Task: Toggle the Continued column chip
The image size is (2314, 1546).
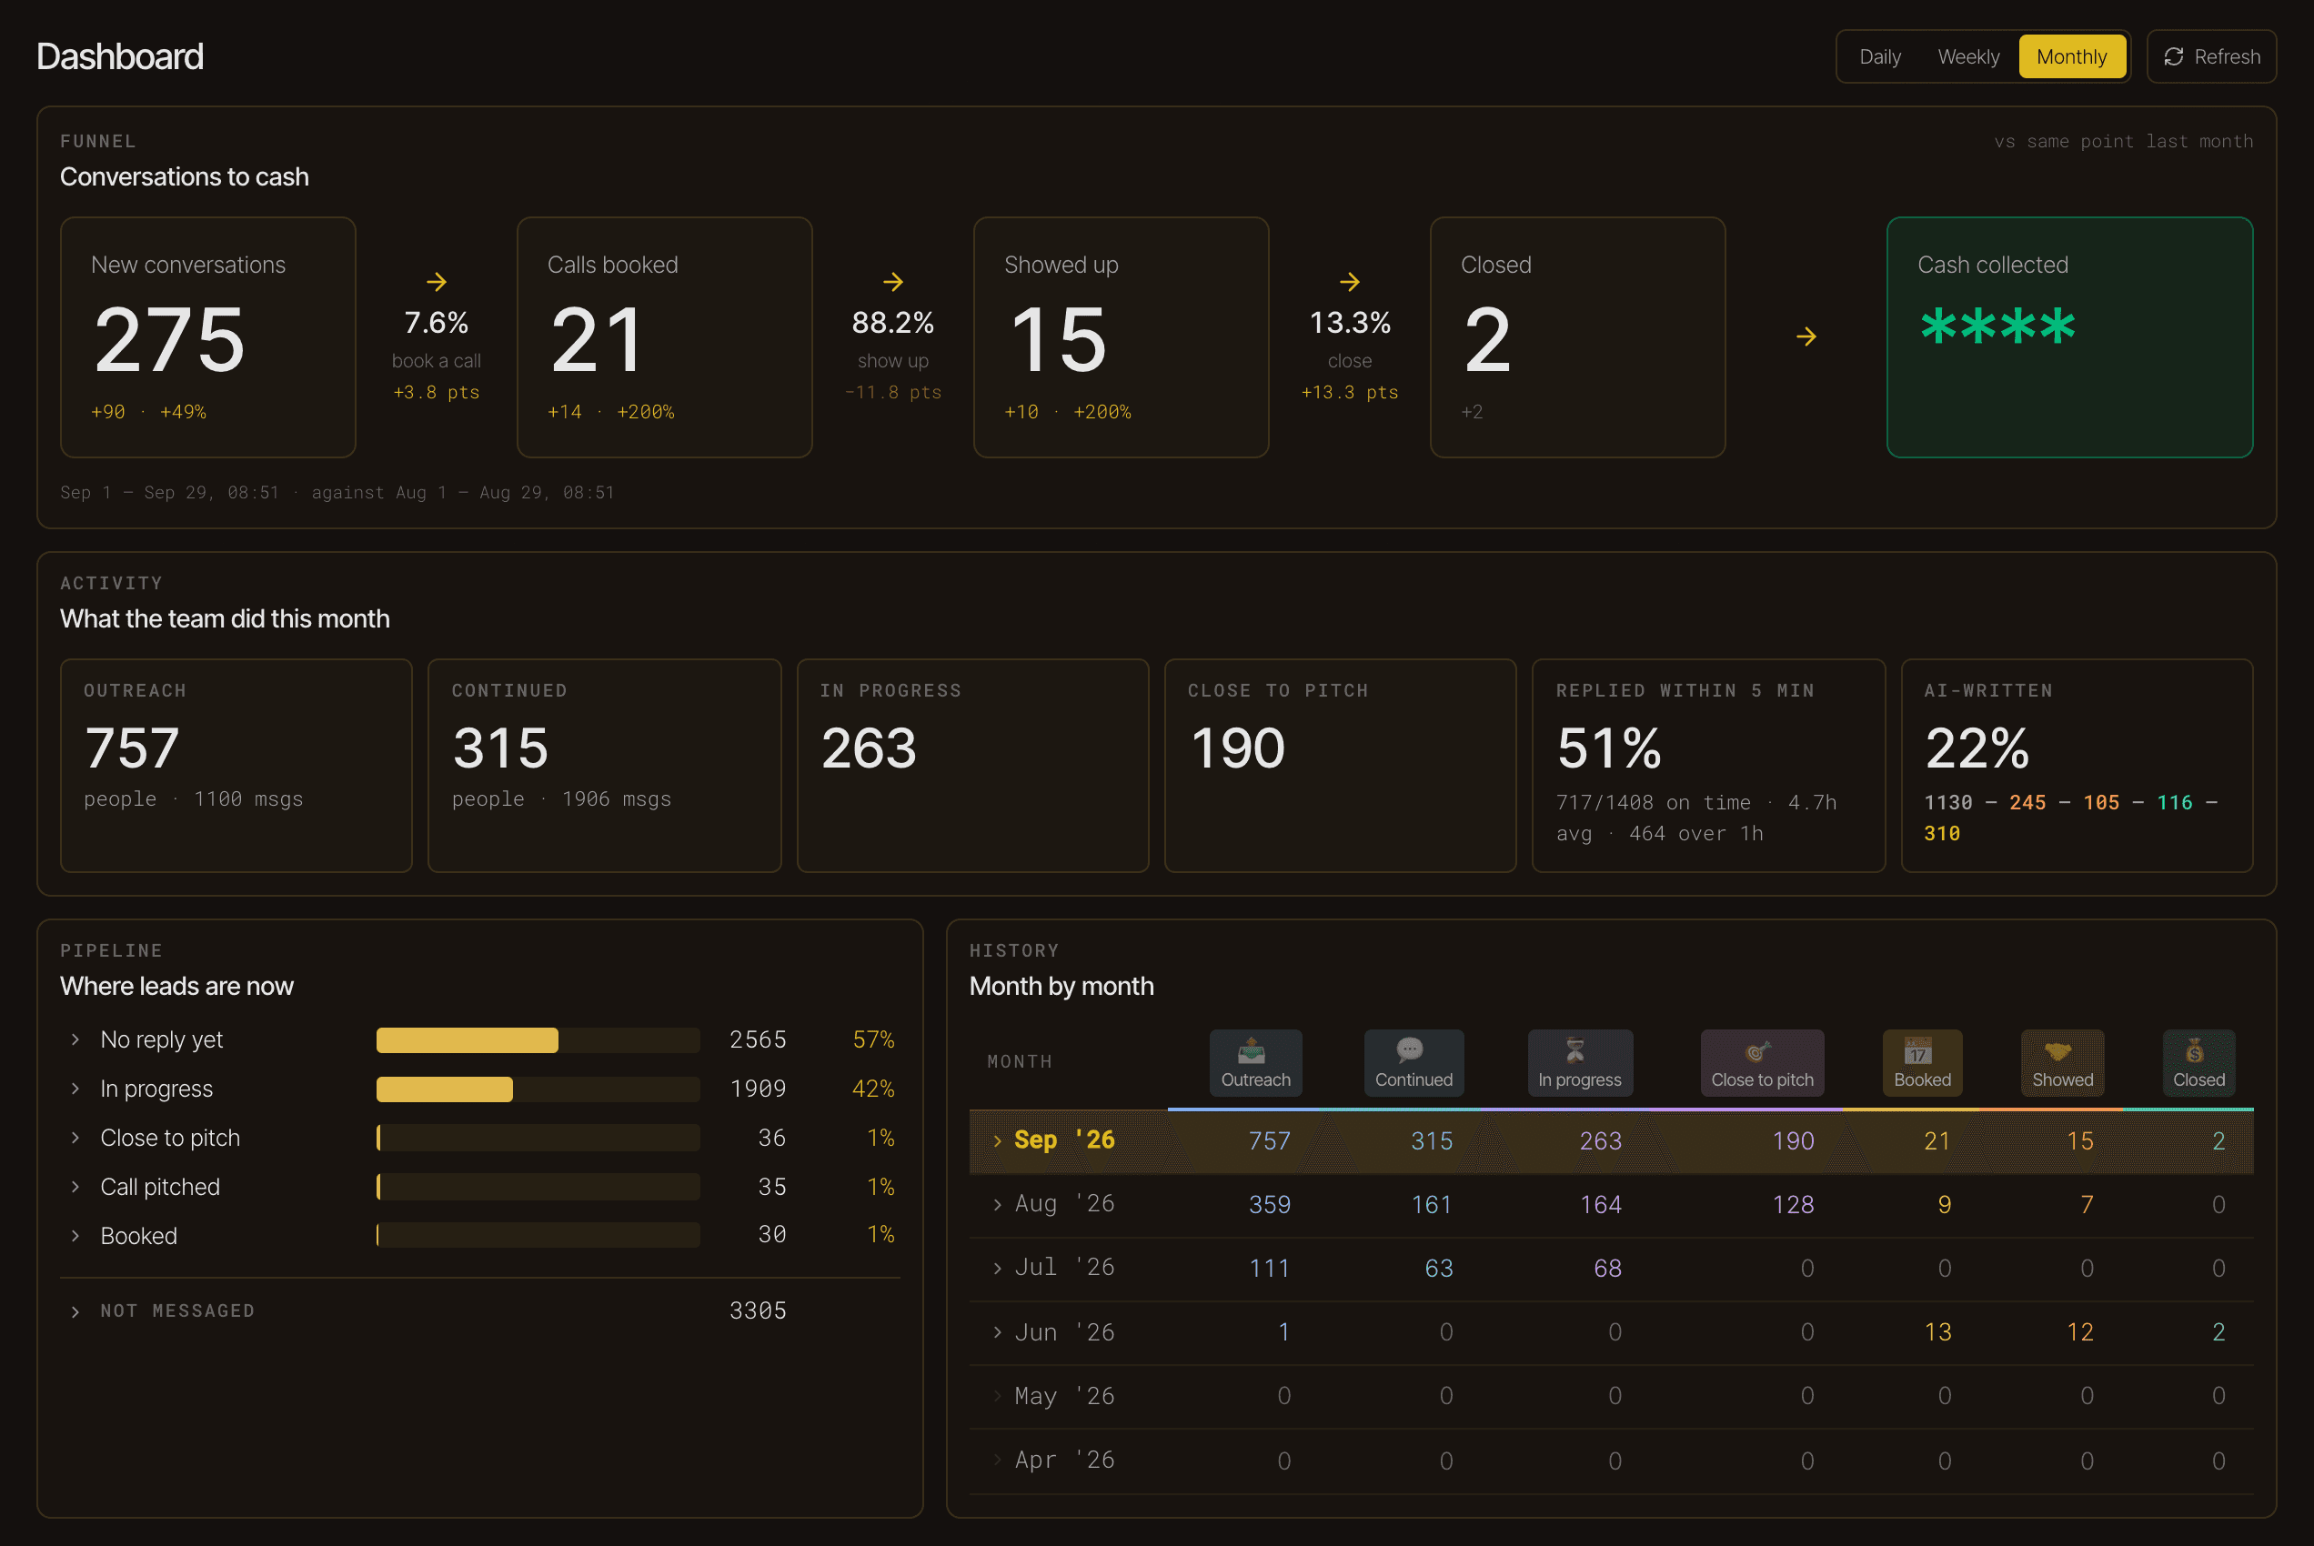Action: coord(1413,1063)
